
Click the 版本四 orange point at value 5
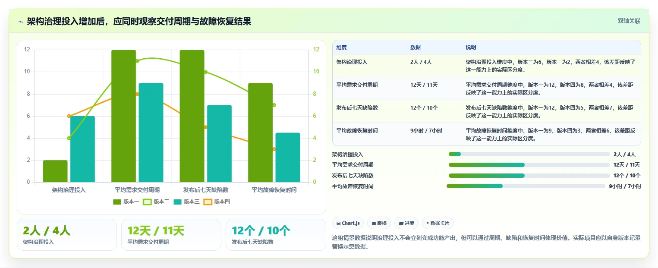pyautogui.click(x=206, y=127)
